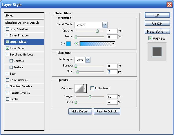Screen dimensions: 174x135
Task: Open Blending Options: Default section
Action: [x=22, y=23]
